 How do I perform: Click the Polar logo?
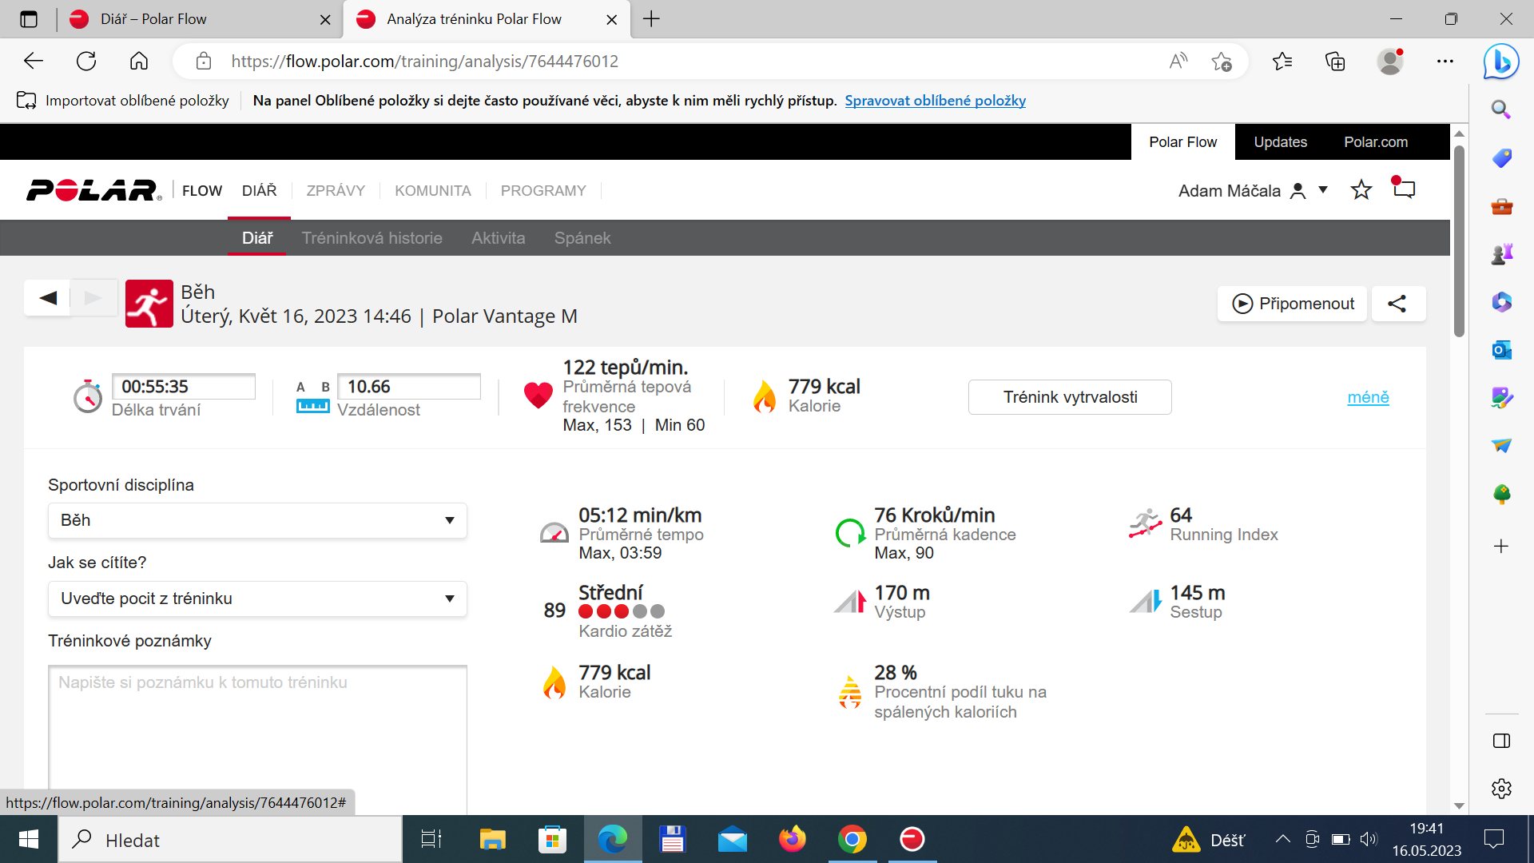(x=94, y=190)
